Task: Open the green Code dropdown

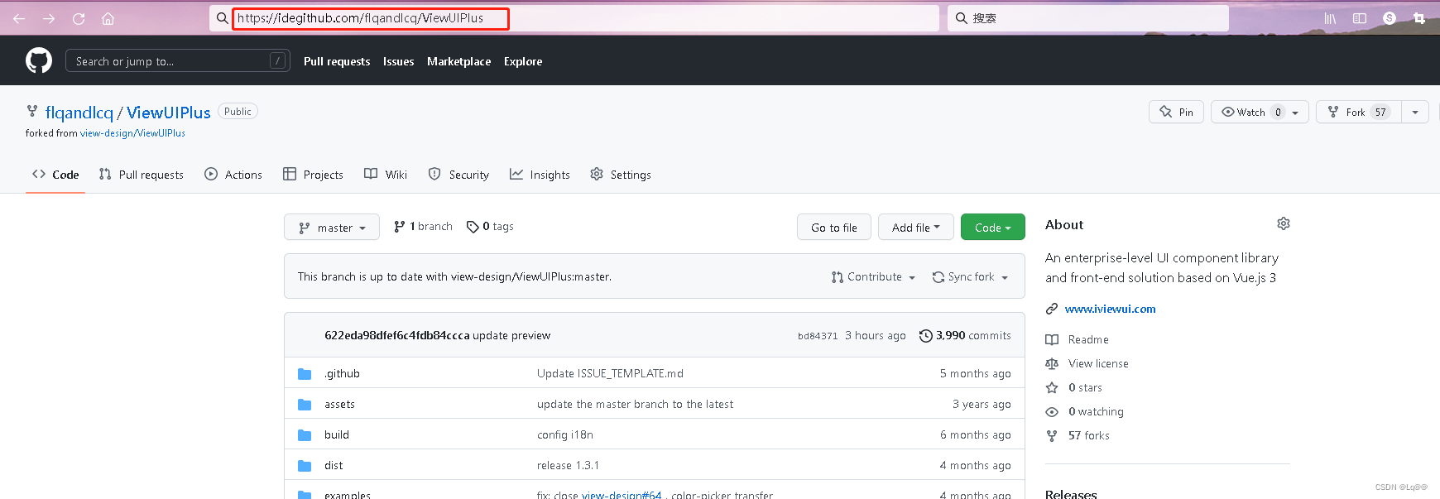Action: (x=993, y=228)
